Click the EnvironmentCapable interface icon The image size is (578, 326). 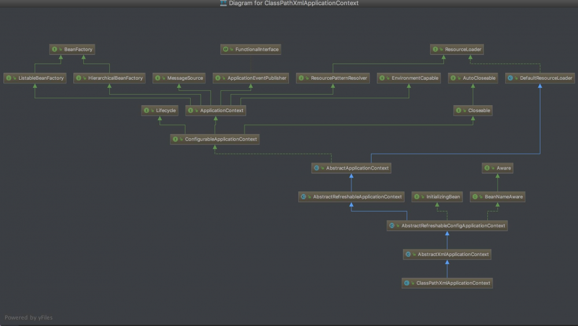click(x=382, y=78)
